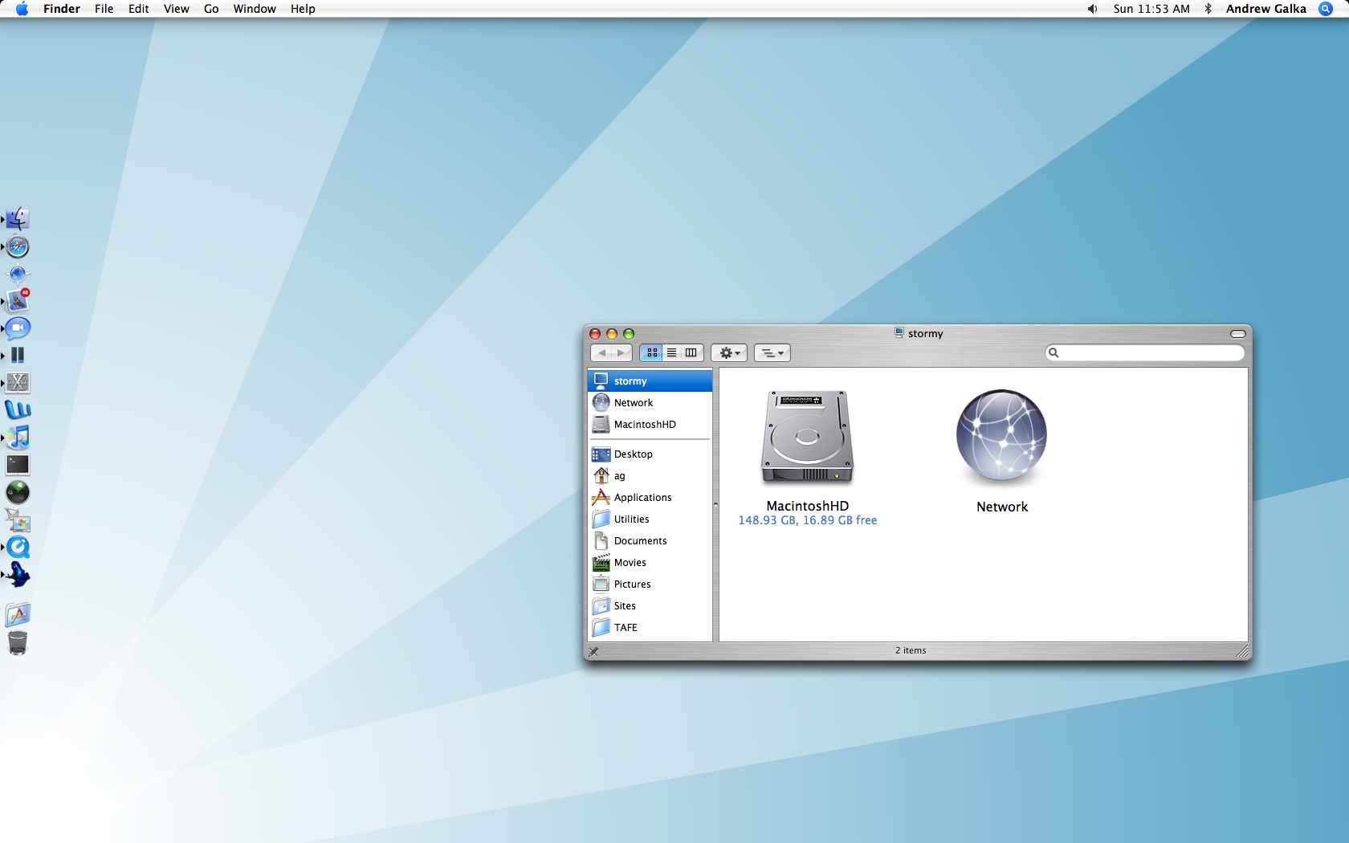Select MacintoshHD in the sidebar
The width and height of the screenshot is (1349, 843).
coord(650,424)
